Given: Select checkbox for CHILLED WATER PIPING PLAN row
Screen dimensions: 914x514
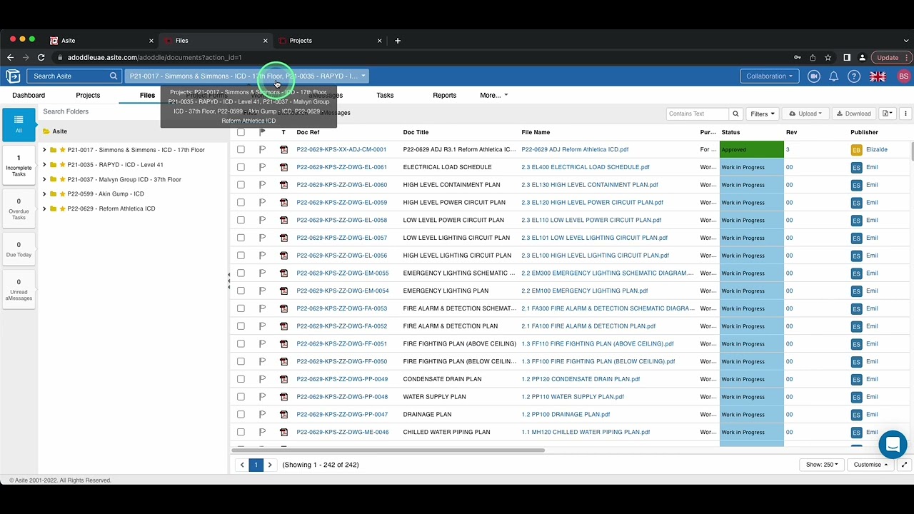Looking at the screenshot, I should (x=241, y=432).
